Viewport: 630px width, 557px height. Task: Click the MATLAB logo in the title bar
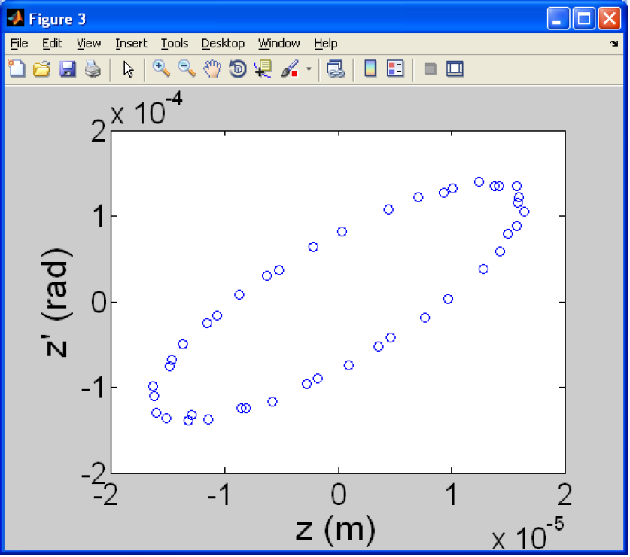pos(15,19)
